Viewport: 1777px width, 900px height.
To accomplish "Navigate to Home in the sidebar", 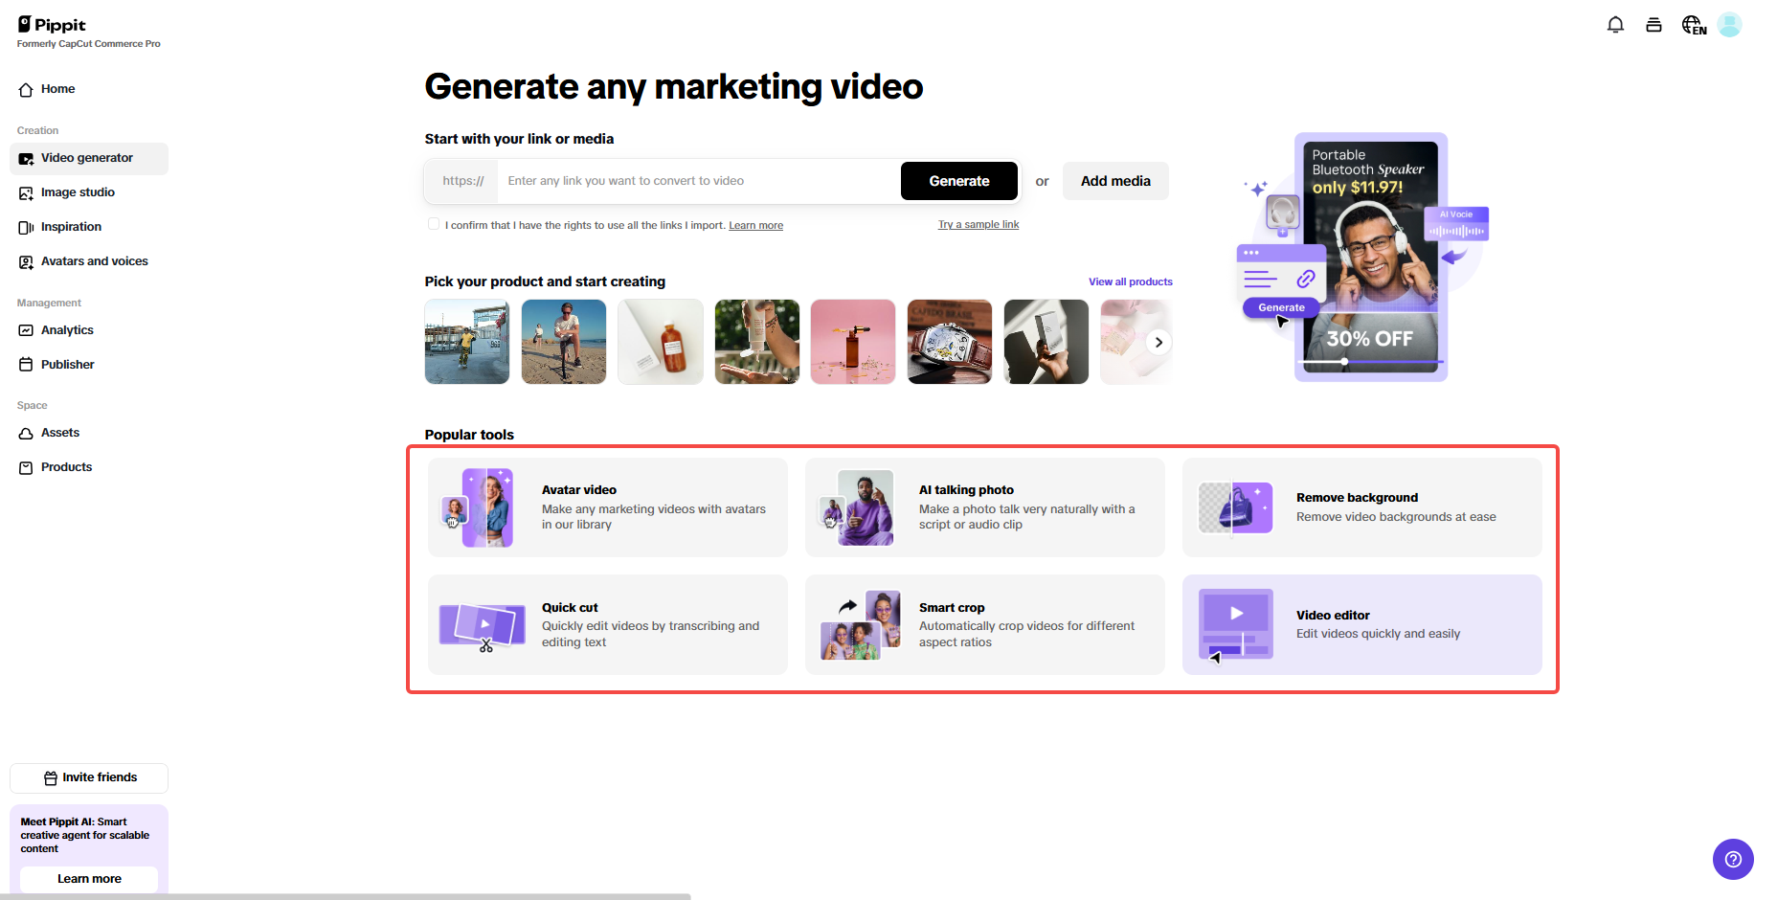I will pos(56,89).
